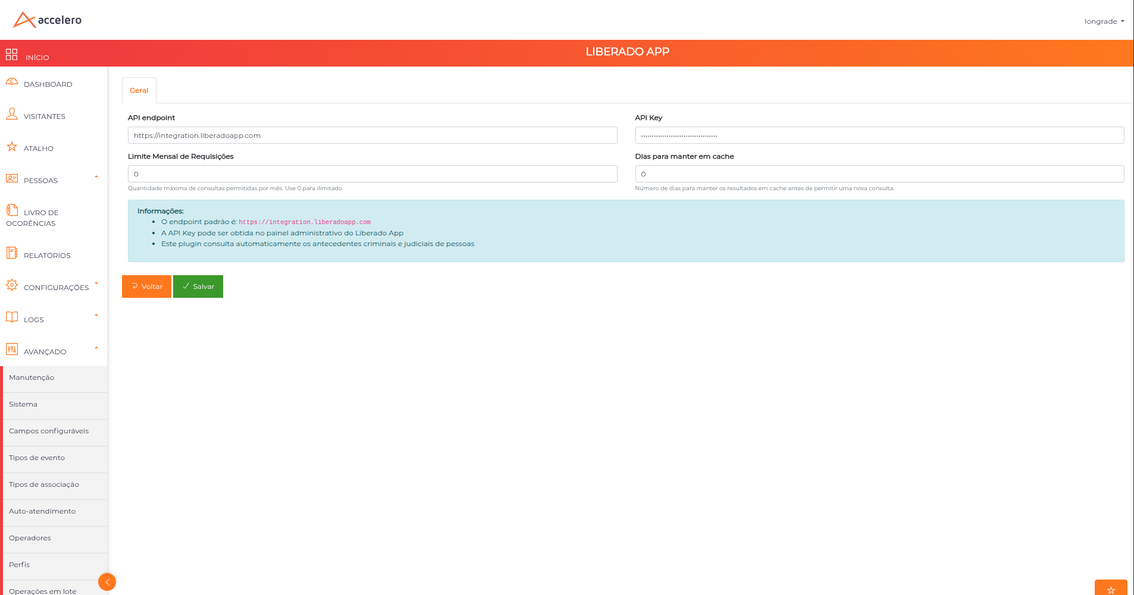Image resolution: width=1134 pixels, height=595 pixels.
Task: Open DASHBOARD from the sidebar
Action: pos(48,84)
